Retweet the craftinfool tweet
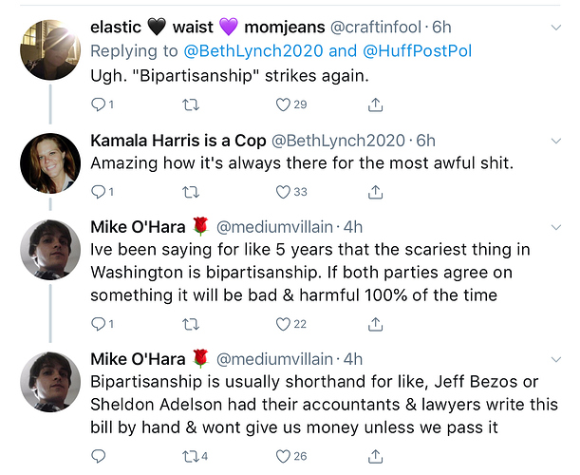The height and width of the screenshot is (475, 580). click(x=191, y=105)
